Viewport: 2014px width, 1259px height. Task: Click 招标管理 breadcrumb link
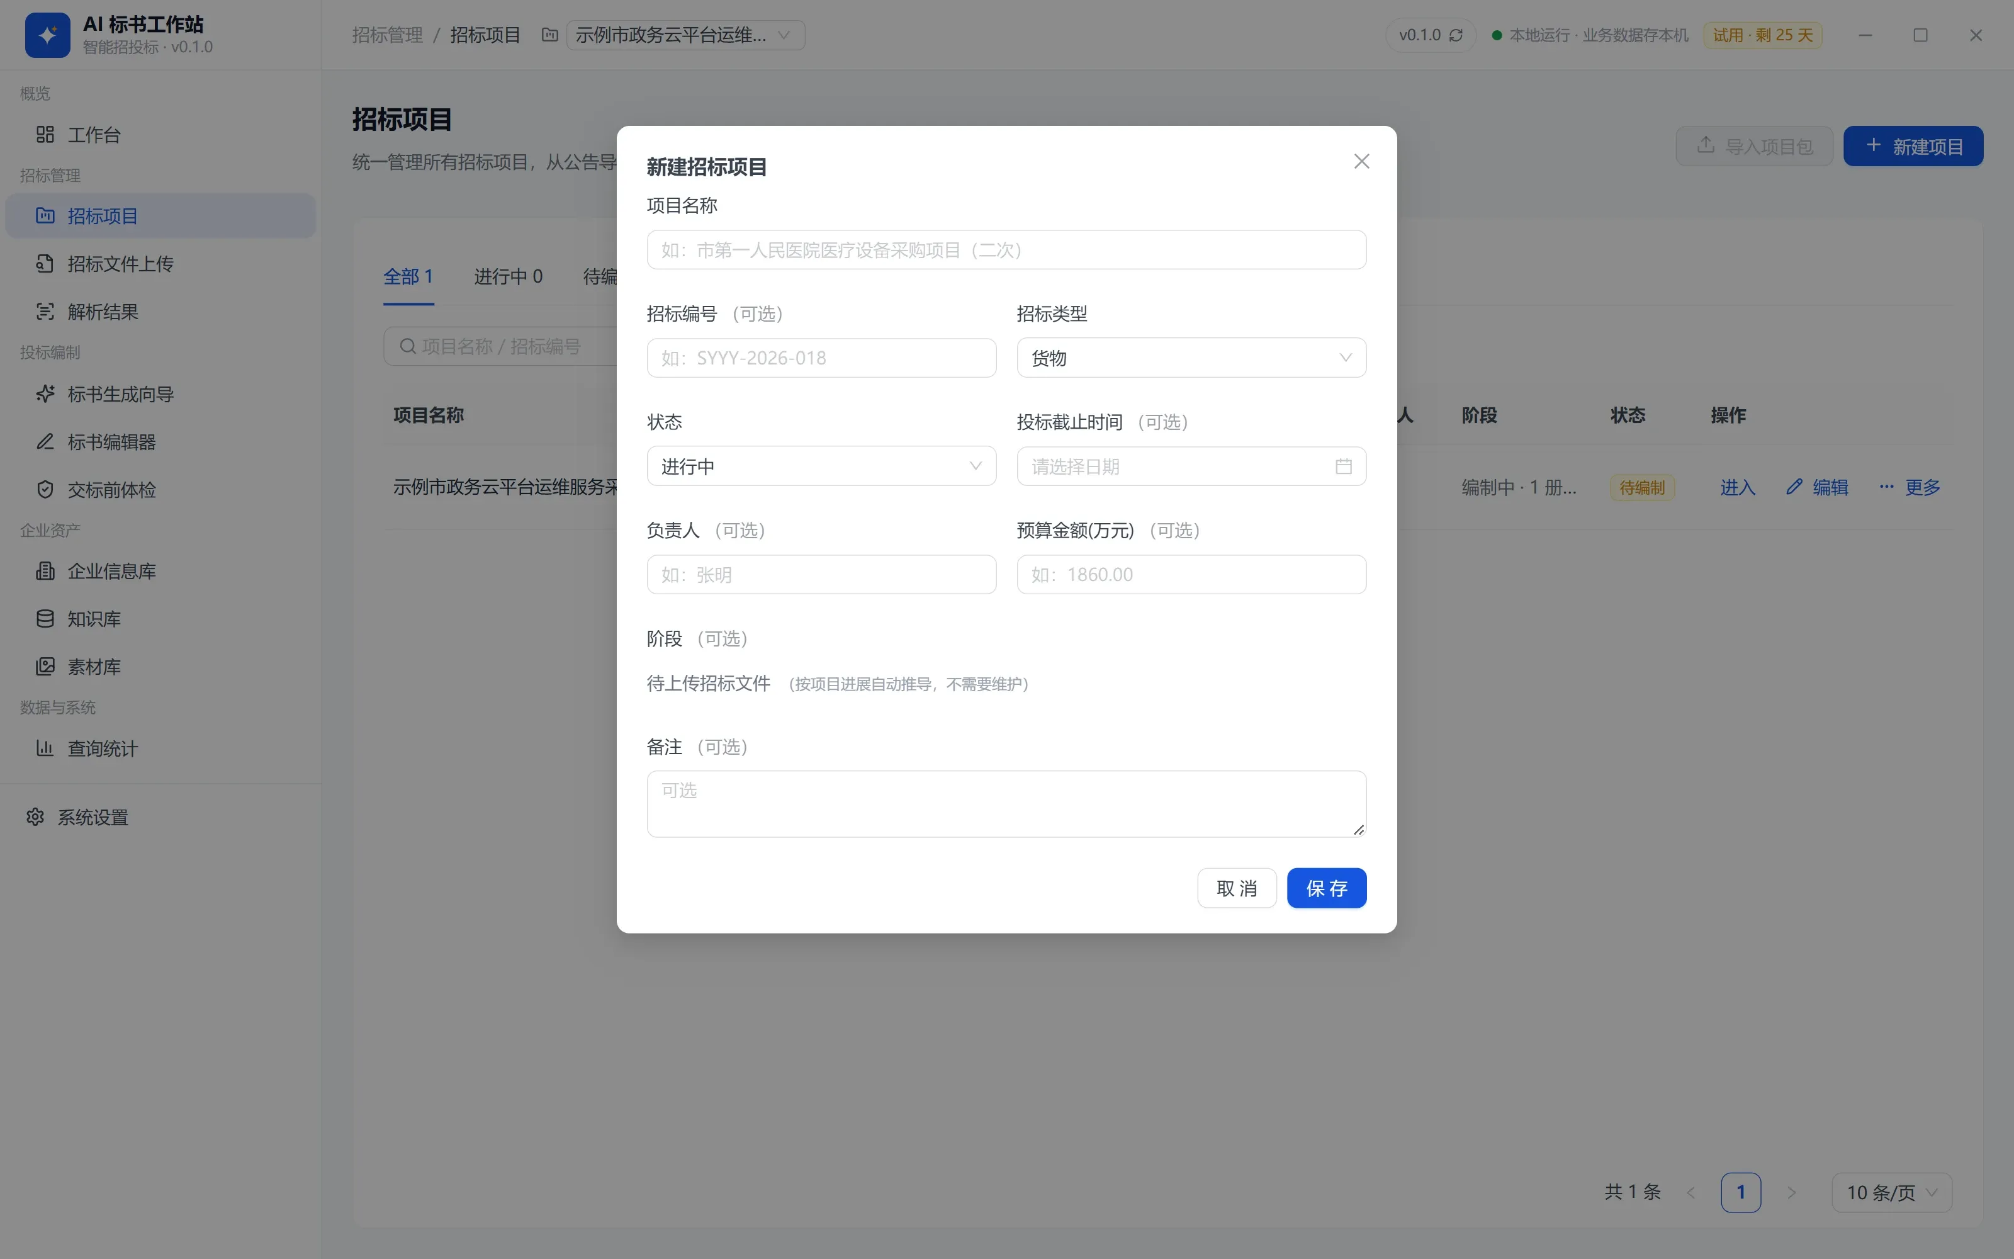coord(387,35)
